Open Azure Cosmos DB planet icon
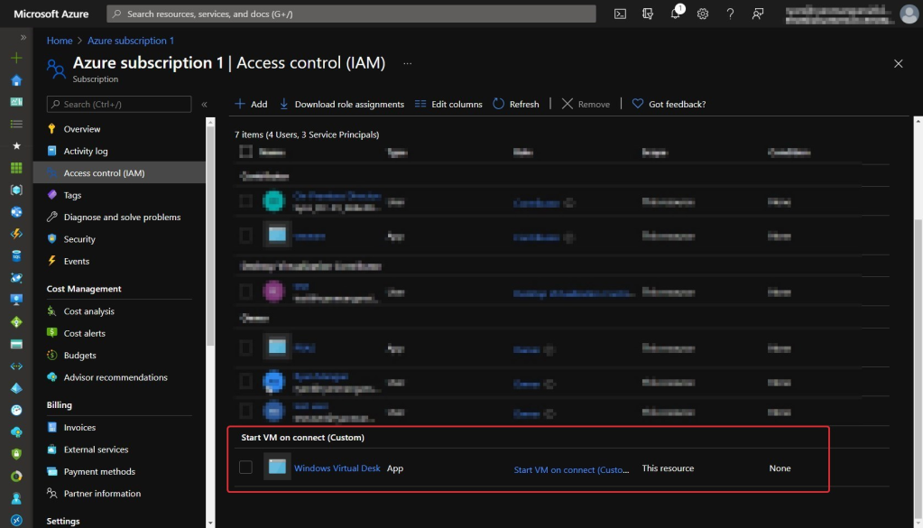The height and width of the screenshot is (528, 923). tap(16, 278)
